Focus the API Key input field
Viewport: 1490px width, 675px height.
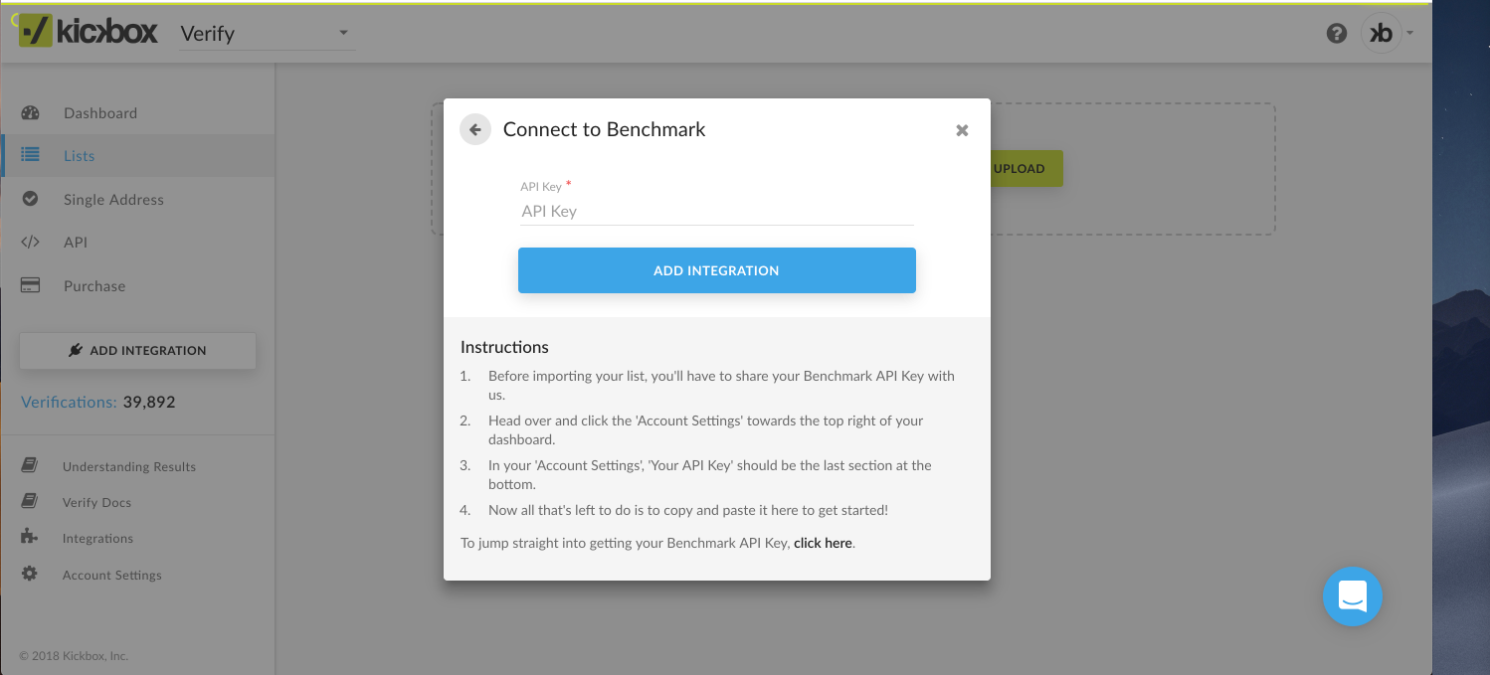tap(716, 211)
